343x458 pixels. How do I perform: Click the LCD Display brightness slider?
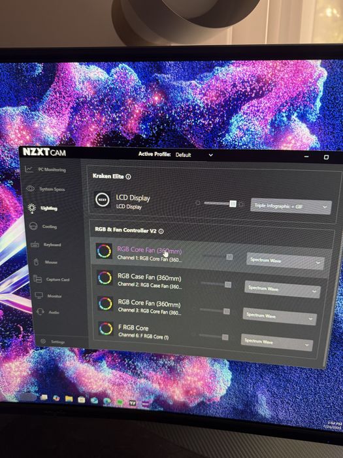point(220,203)
